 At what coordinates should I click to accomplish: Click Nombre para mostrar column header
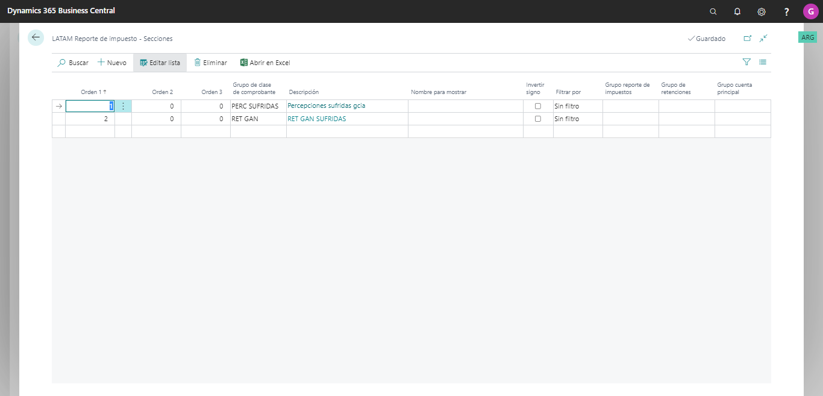click(x=439, y=92)
